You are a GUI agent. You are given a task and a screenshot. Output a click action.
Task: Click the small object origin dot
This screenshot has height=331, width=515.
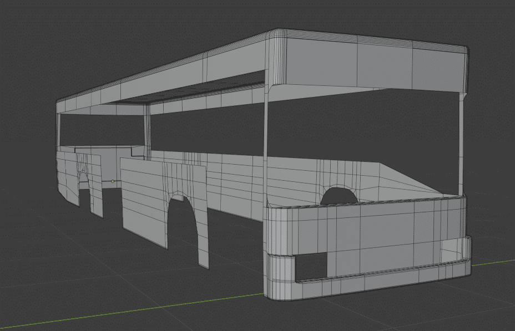pyautogui.click(x=113, y=181)
